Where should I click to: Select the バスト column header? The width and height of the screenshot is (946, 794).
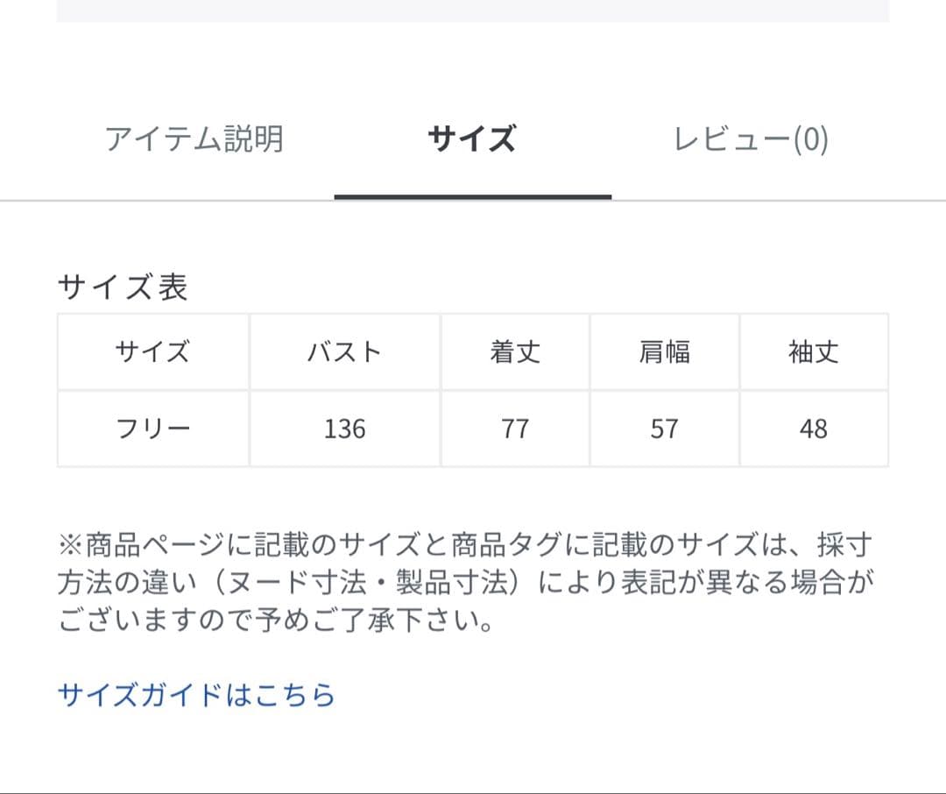[344, 351]
